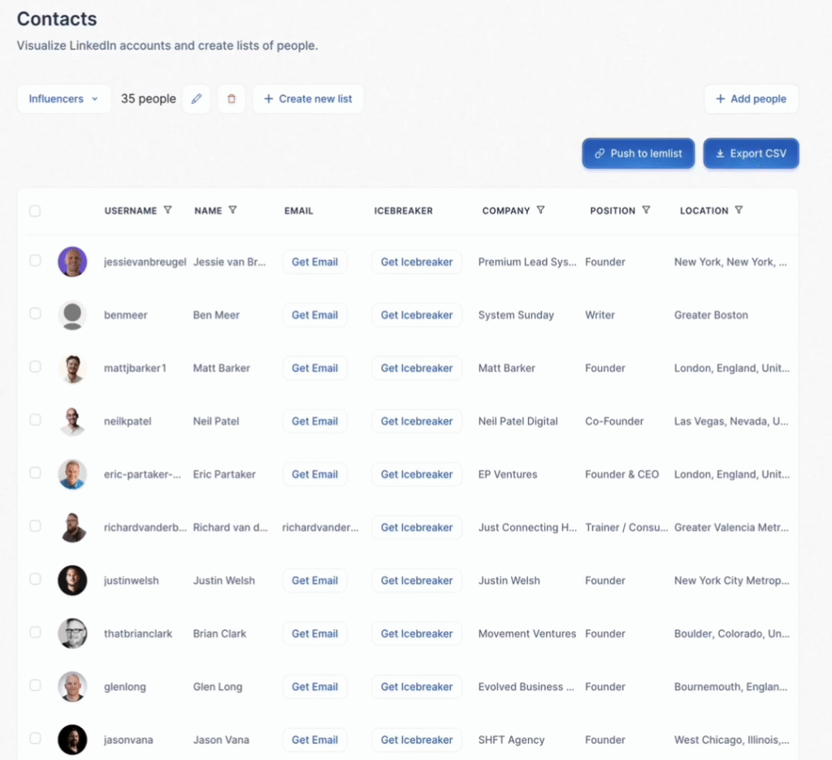Get Email for Glen Long
The width and height of the screenshot is (832, 760).
(314, 686)
